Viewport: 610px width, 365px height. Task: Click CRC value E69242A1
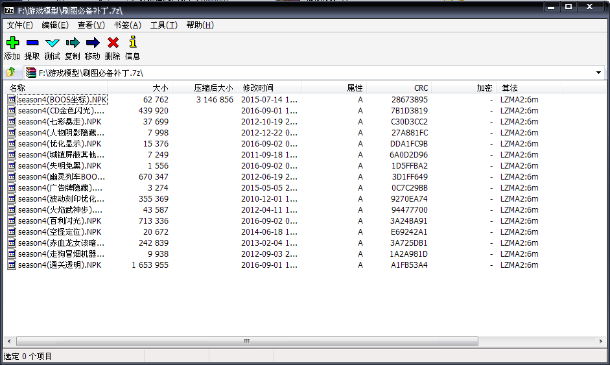coord(409,232)
